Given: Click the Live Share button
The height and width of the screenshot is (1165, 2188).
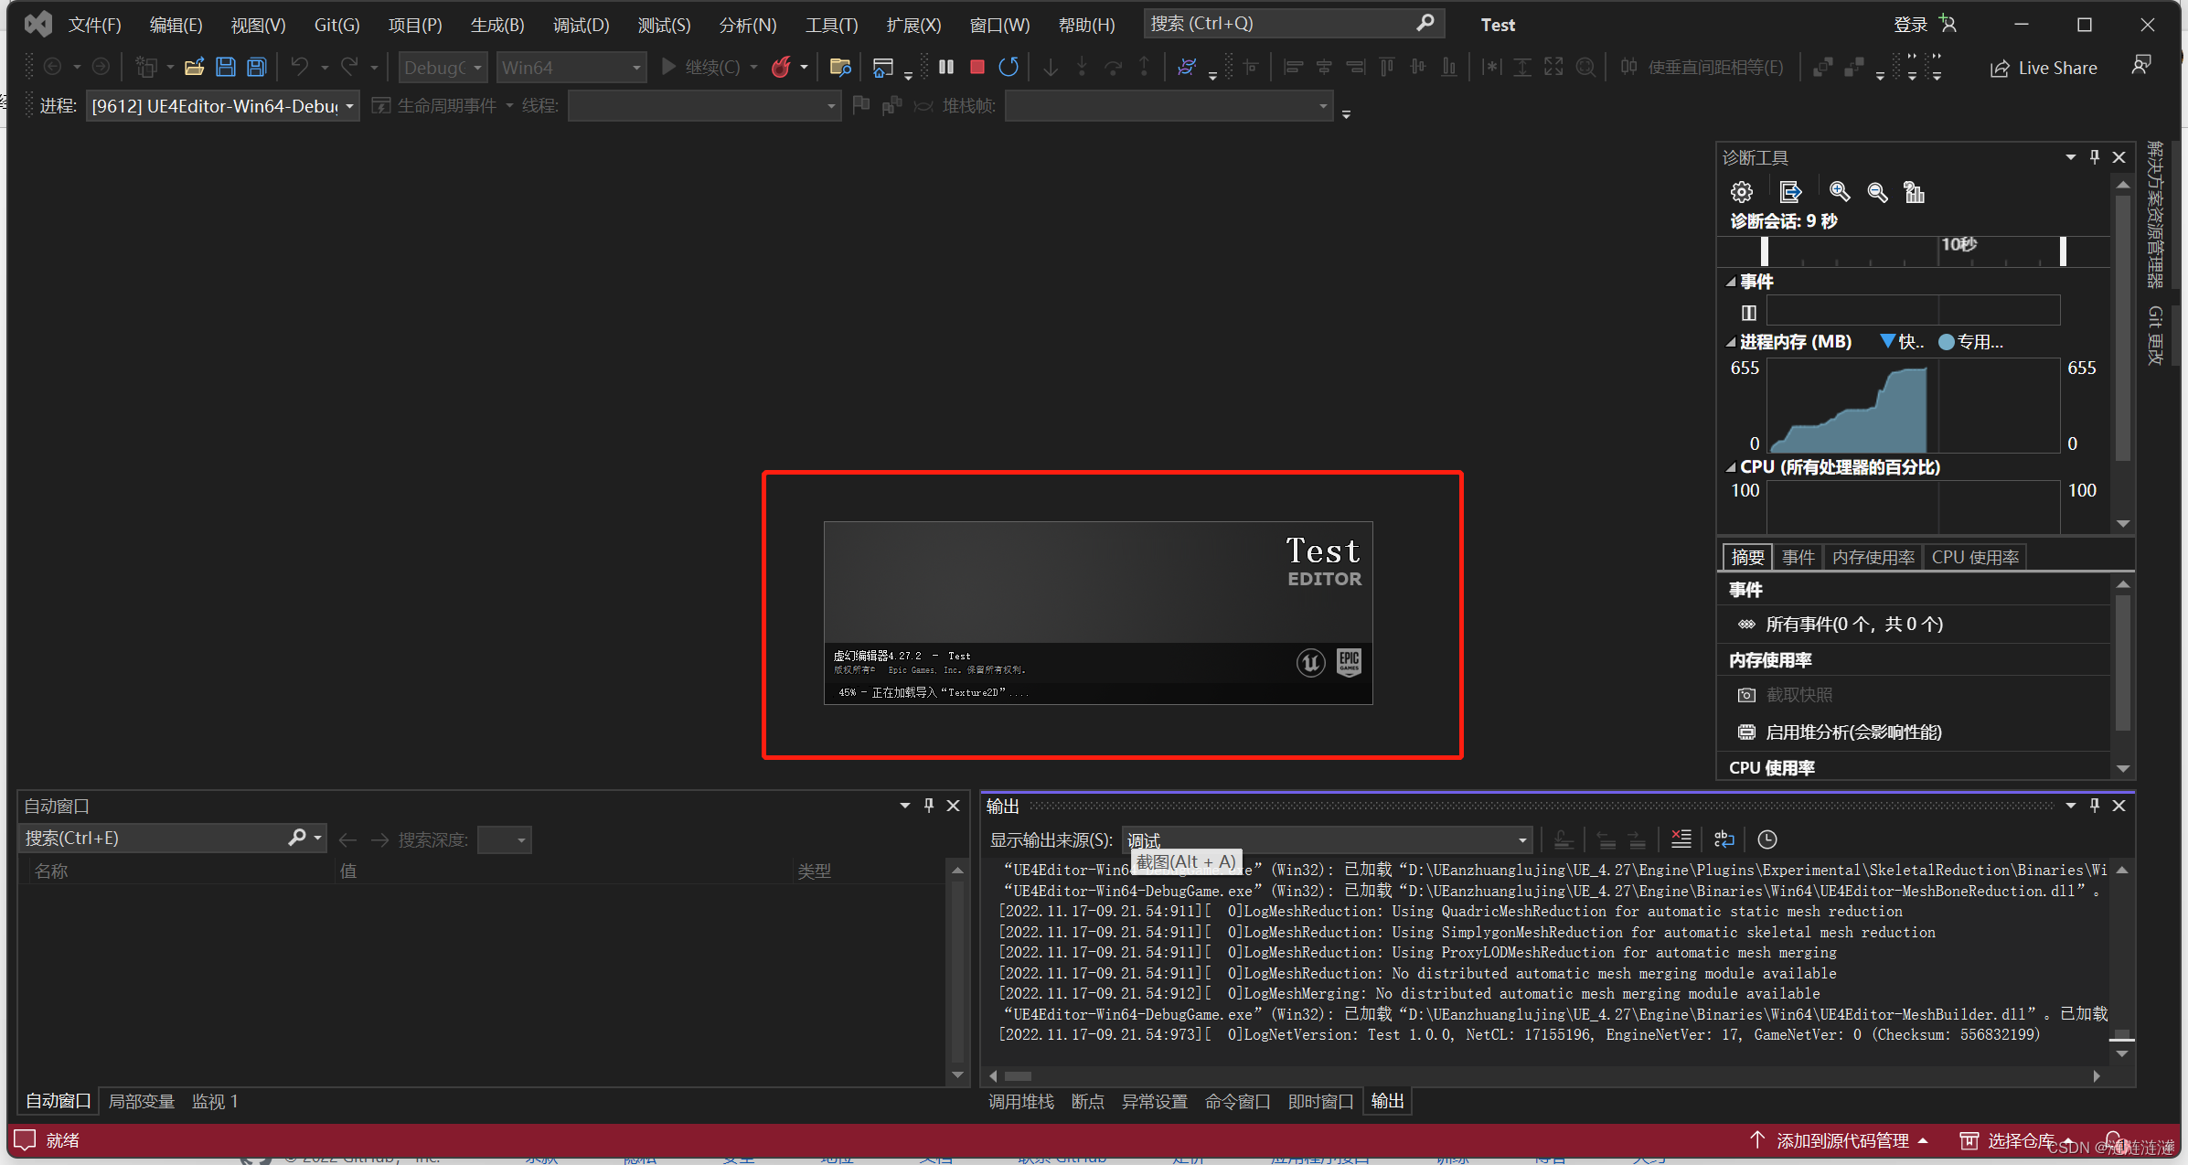Looking at the screenshot, I should [2044, 68].
